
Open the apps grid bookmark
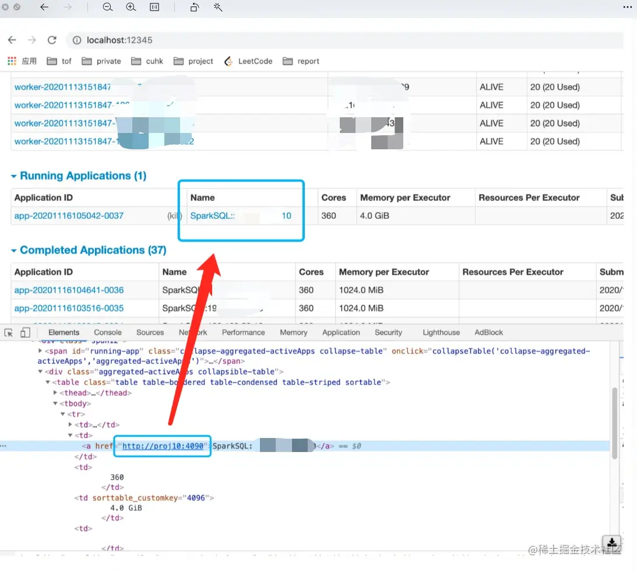pos(22,61)
